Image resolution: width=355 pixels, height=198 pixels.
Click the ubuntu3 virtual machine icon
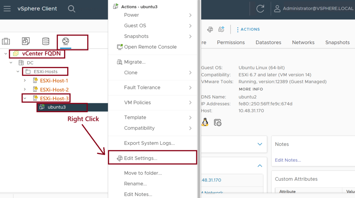42,107
